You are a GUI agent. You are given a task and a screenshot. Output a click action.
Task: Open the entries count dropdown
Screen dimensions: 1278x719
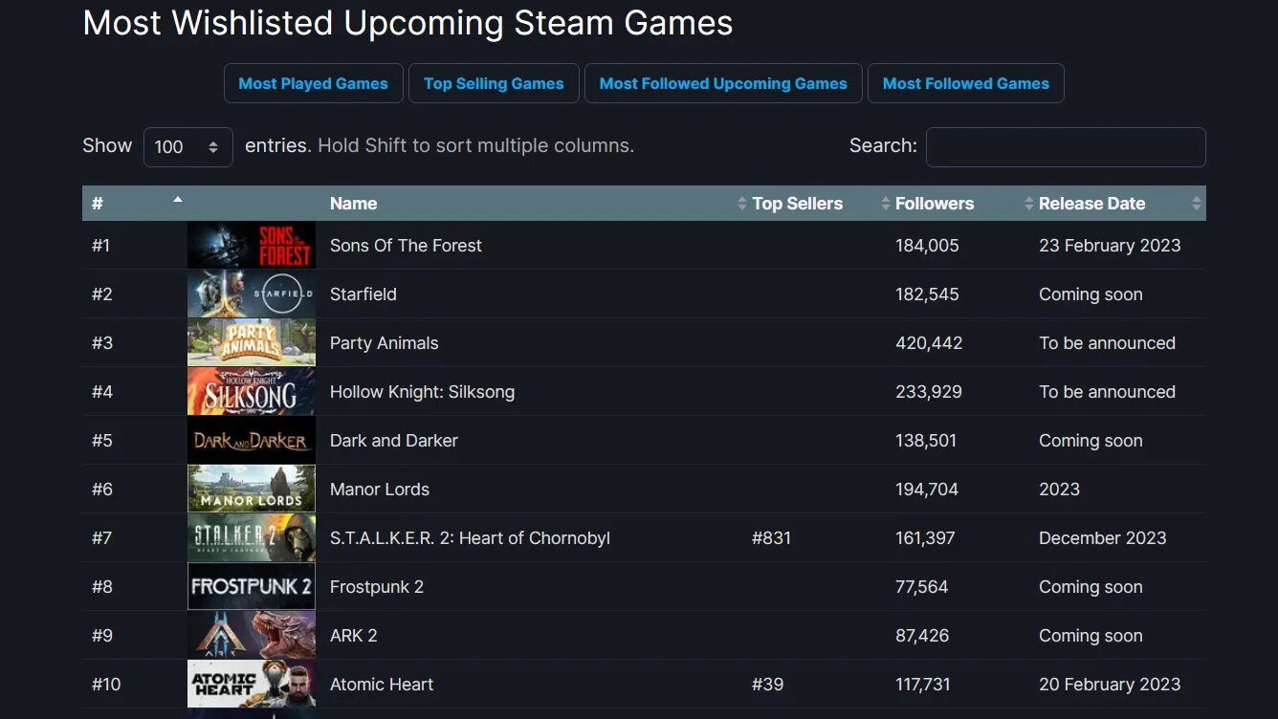[x=187, y=147]
